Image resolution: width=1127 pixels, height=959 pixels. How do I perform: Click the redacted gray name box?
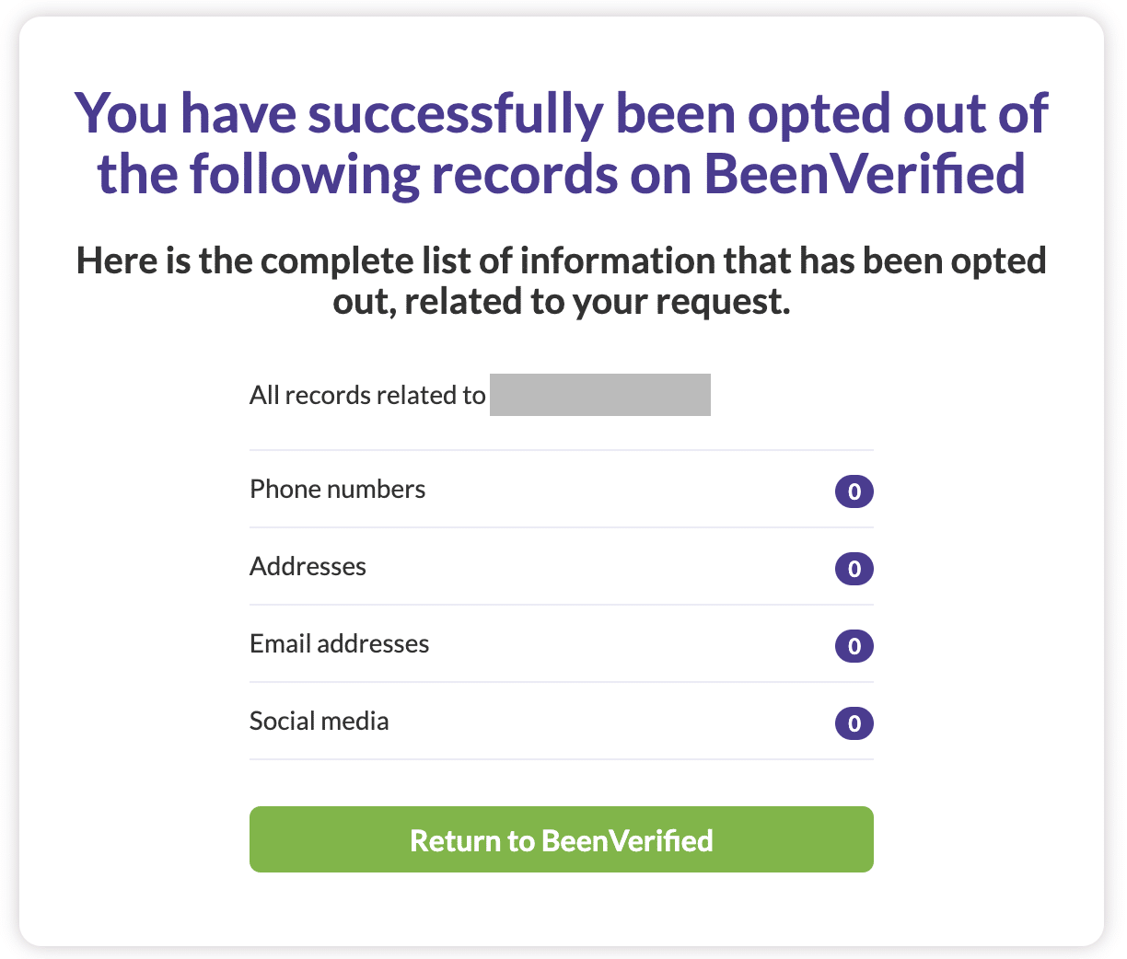[599, 395]
